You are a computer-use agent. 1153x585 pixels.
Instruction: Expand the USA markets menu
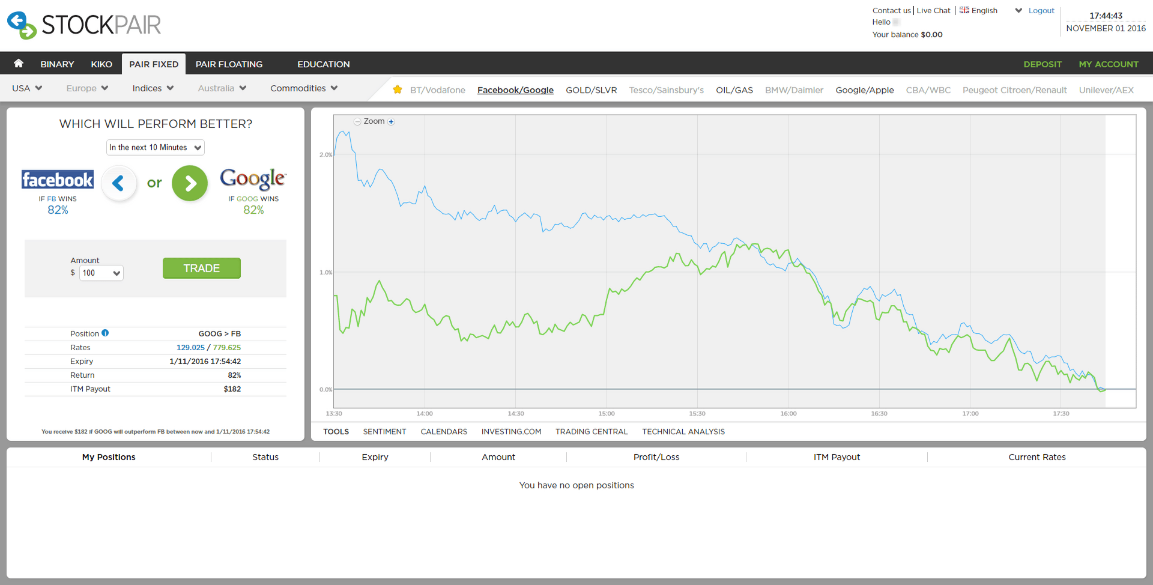click(27, 88)
